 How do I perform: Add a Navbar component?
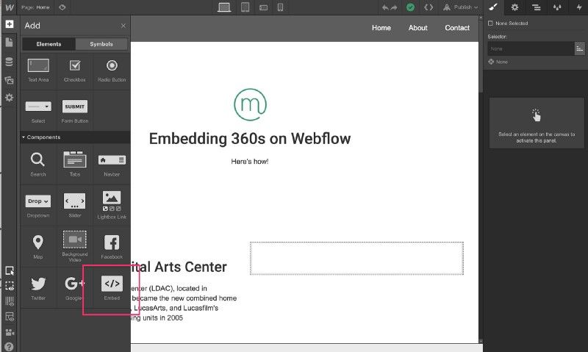(x=112, y=164)
